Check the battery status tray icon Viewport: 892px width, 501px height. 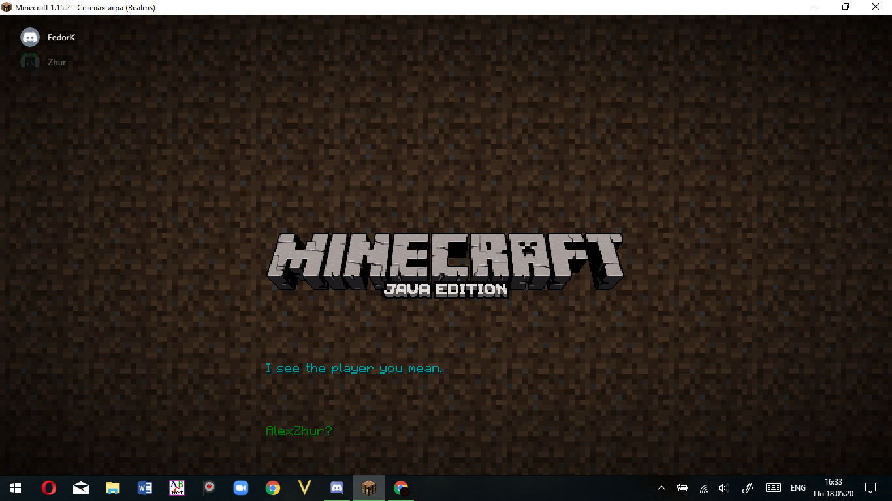click(x=682, y=488)
